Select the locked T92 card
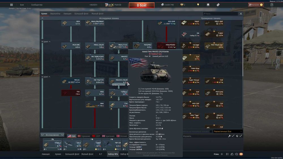Viewport: 283px width, 159px height. [71, 93]
